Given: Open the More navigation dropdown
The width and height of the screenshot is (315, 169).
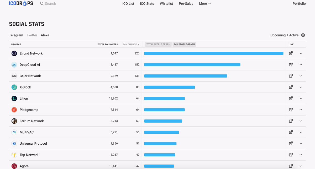Looking at the screenshot, I should coord(204,3).
